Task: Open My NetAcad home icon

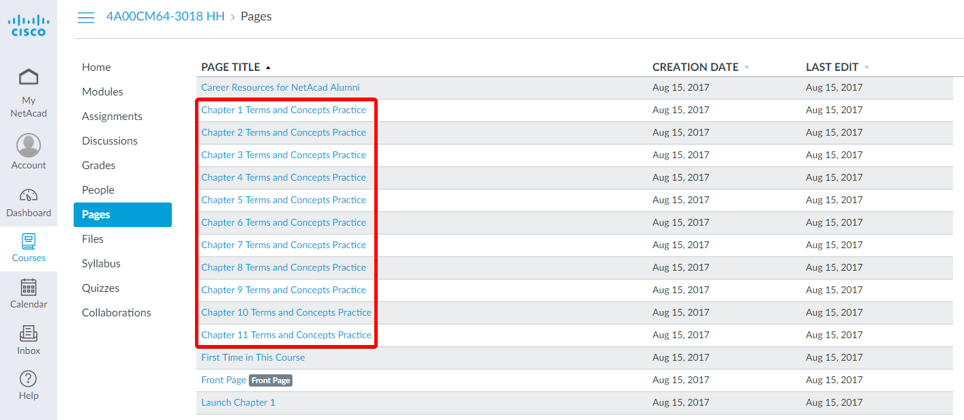Action: tap(29, 77)
